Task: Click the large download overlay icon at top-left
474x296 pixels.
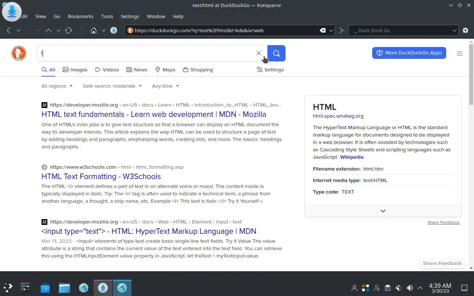Action: (12, 12)
